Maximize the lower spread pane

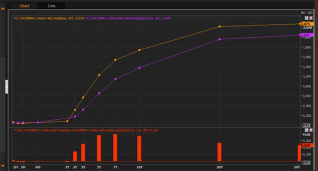coord(306,130)
